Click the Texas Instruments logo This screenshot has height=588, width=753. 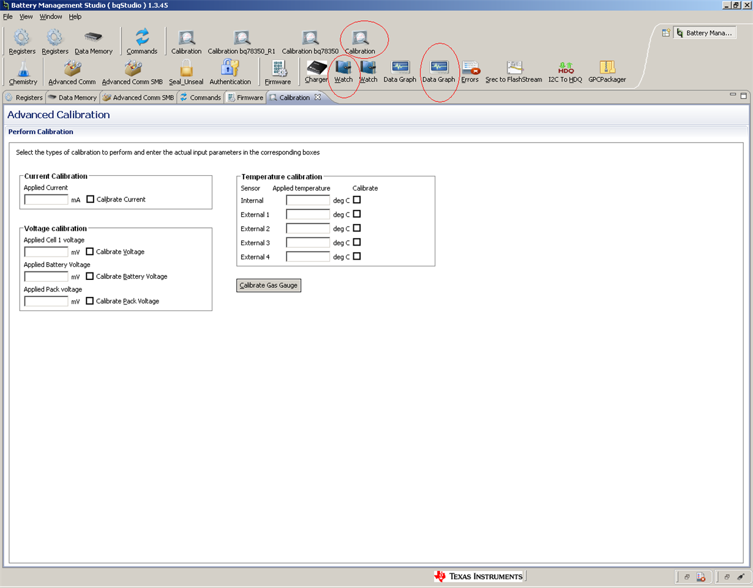coord(479,576)
